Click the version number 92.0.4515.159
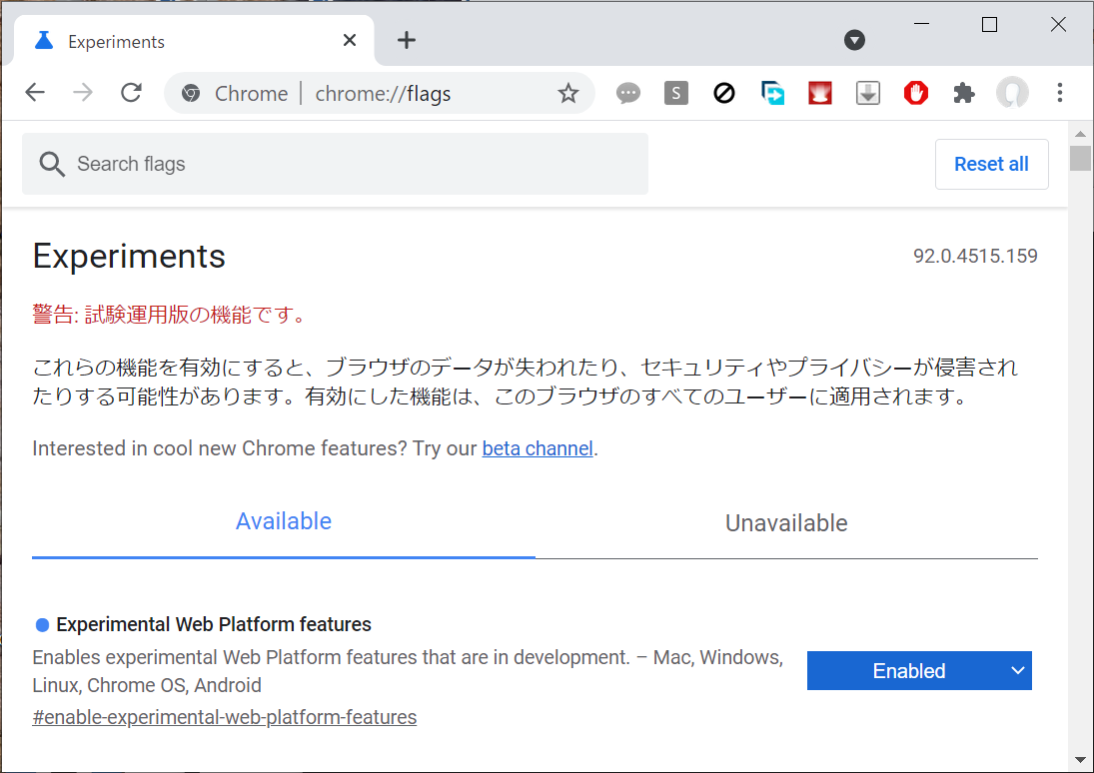The image size is (1094, 773). click(x=975, y=256)
